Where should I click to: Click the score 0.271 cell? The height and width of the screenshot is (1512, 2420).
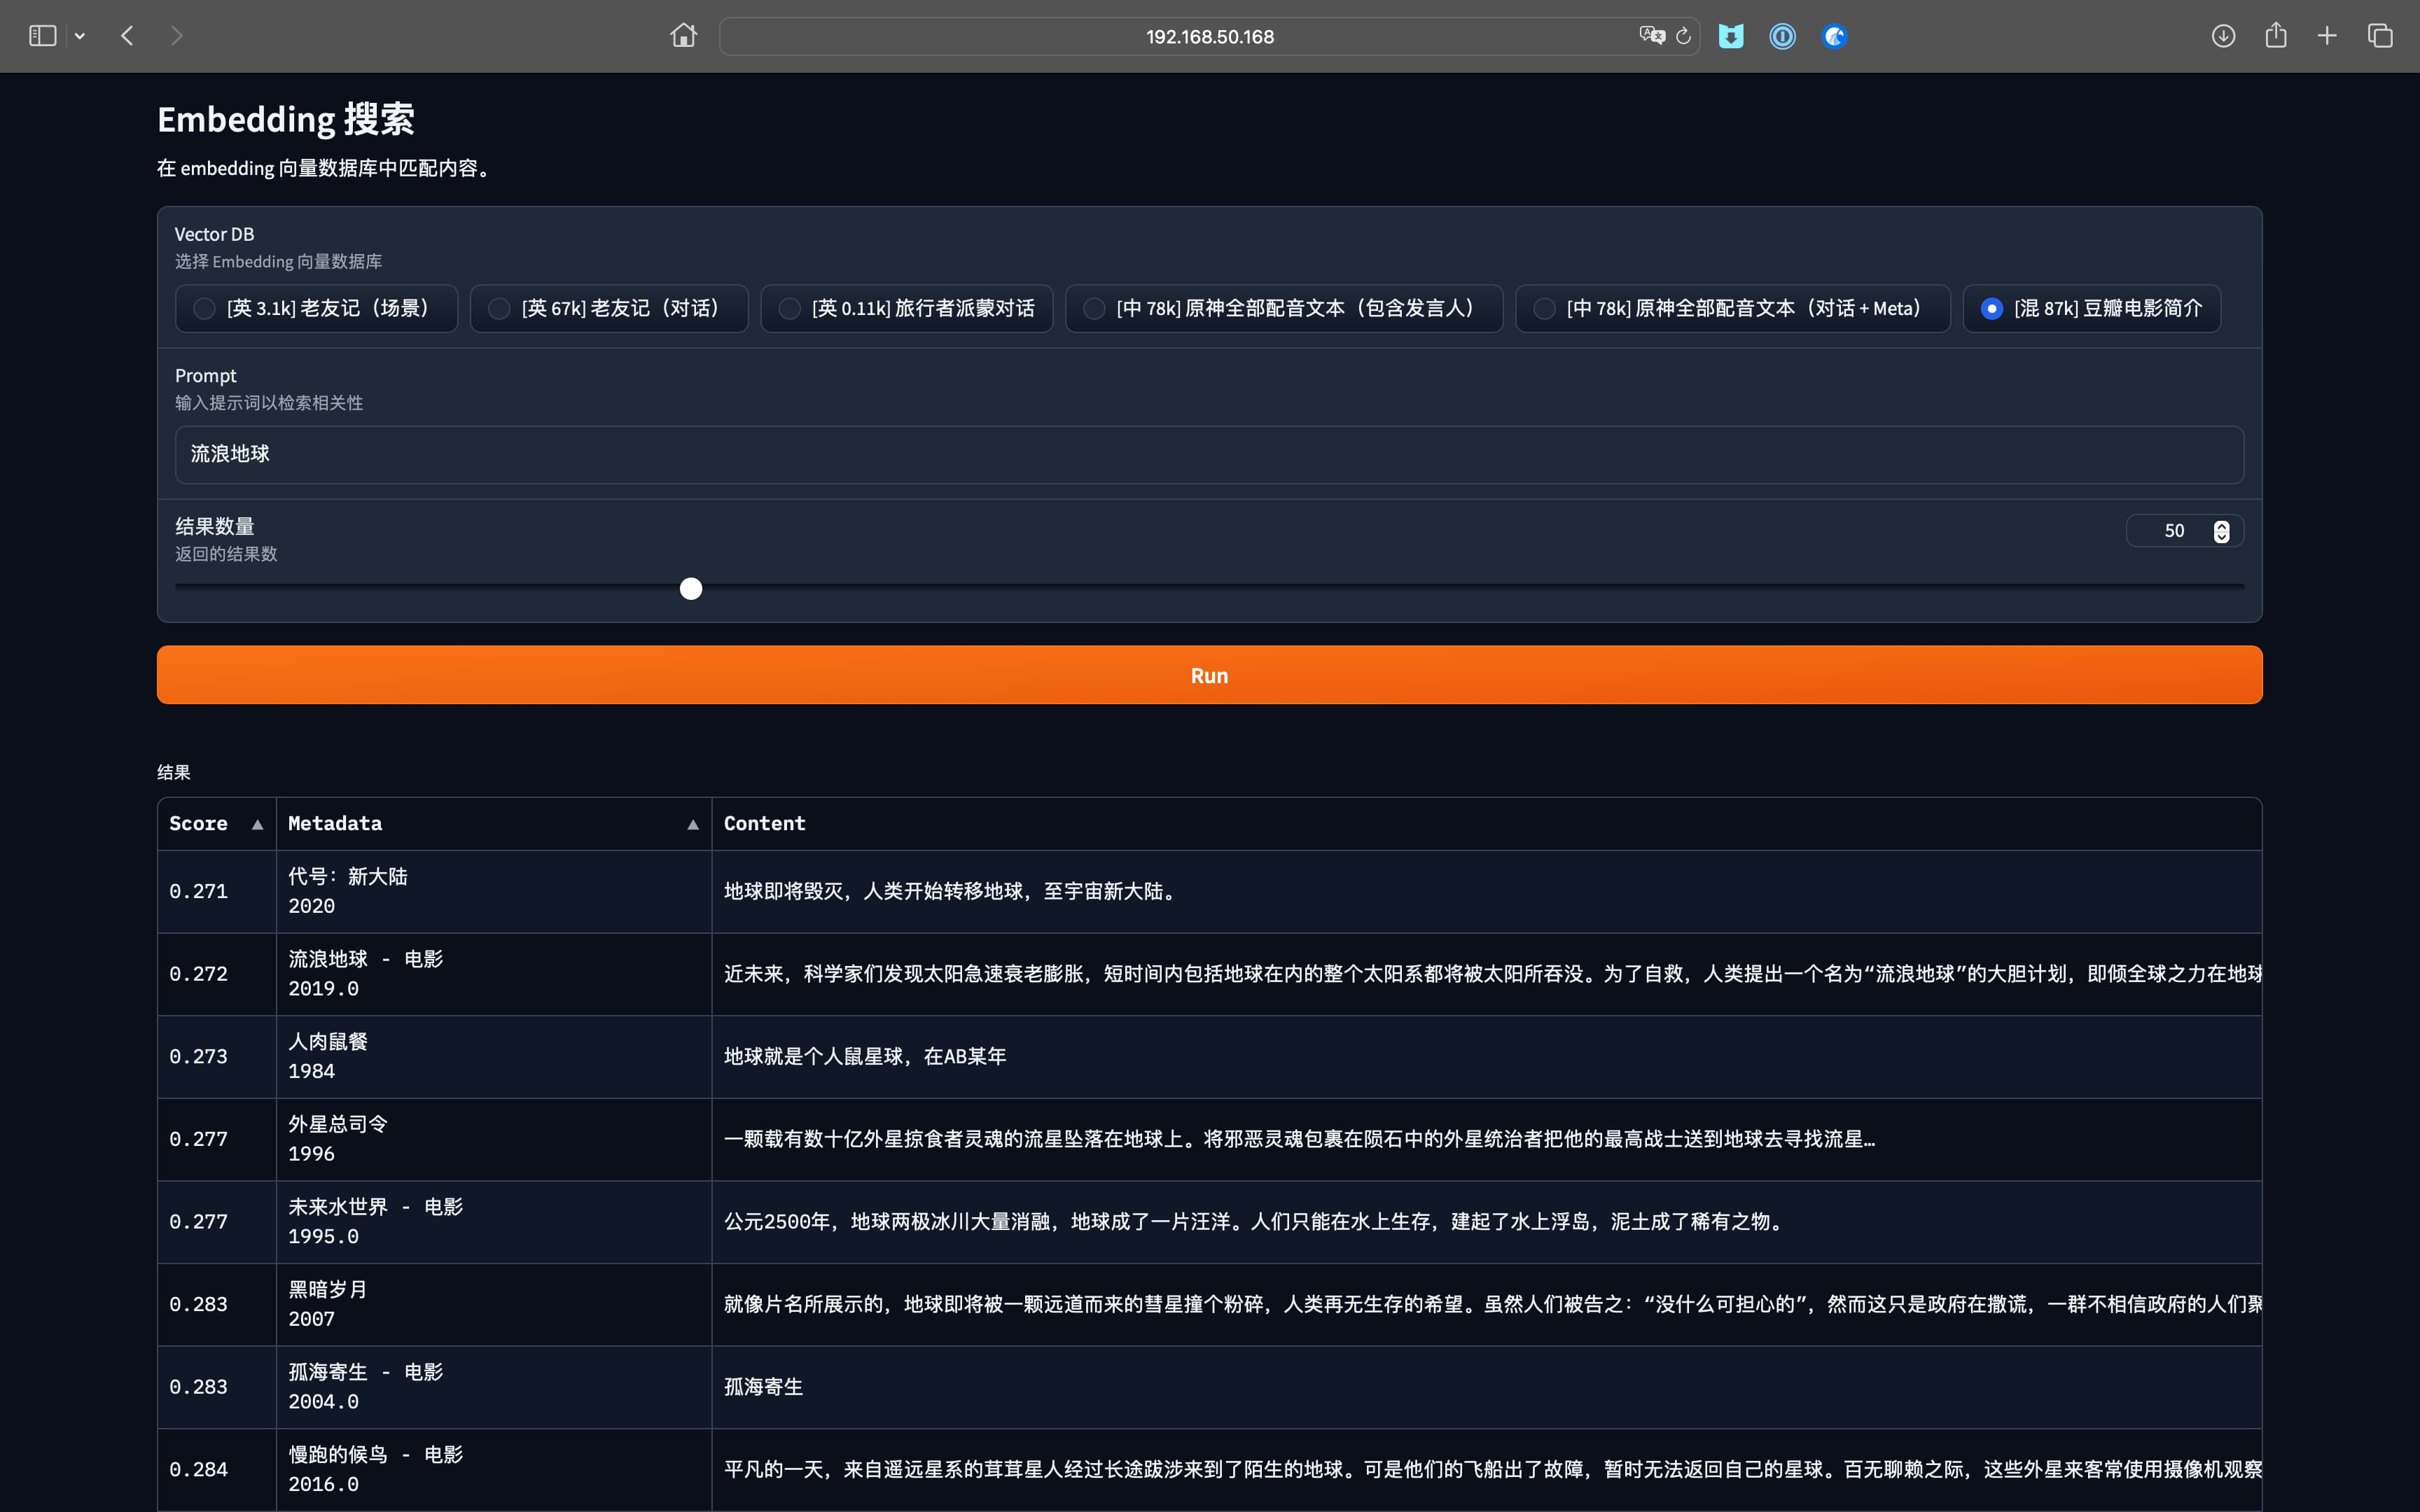217,891
